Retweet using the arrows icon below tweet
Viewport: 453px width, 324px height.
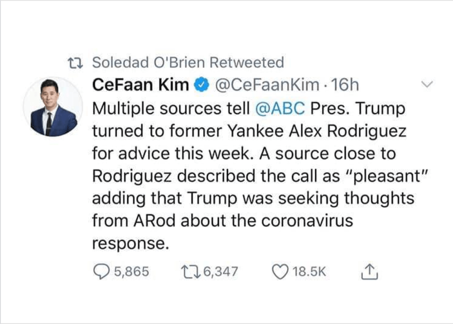[x=188, y=271]
